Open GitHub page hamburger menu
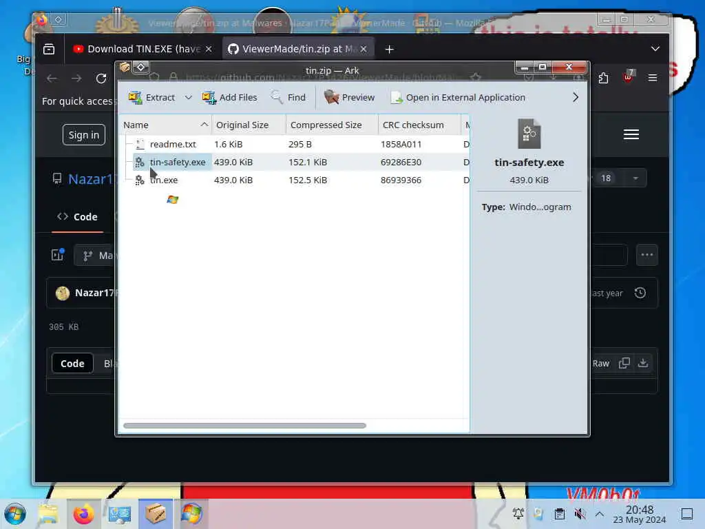The height and width of the screenshot is (529, 705). pyautogui.click(x=631, y=134)
